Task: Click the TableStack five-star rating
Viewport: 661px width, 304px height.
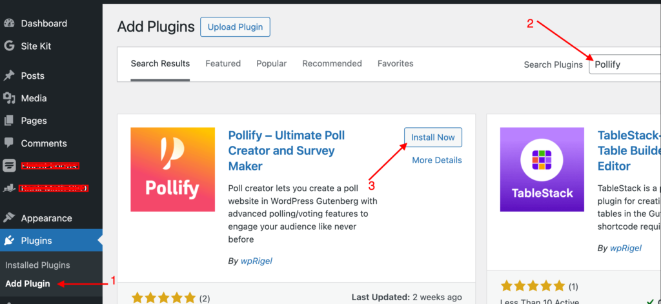Action: click(x=533, y=287)
